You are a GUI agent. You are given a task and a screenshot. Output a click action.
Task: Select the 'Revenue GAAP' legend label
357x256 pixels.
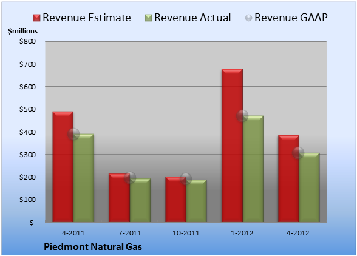click(291, 18)
